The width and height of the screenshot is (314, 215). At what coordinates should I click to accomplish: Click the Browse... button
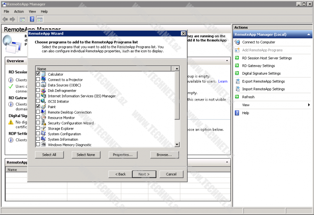coord(164,155)
